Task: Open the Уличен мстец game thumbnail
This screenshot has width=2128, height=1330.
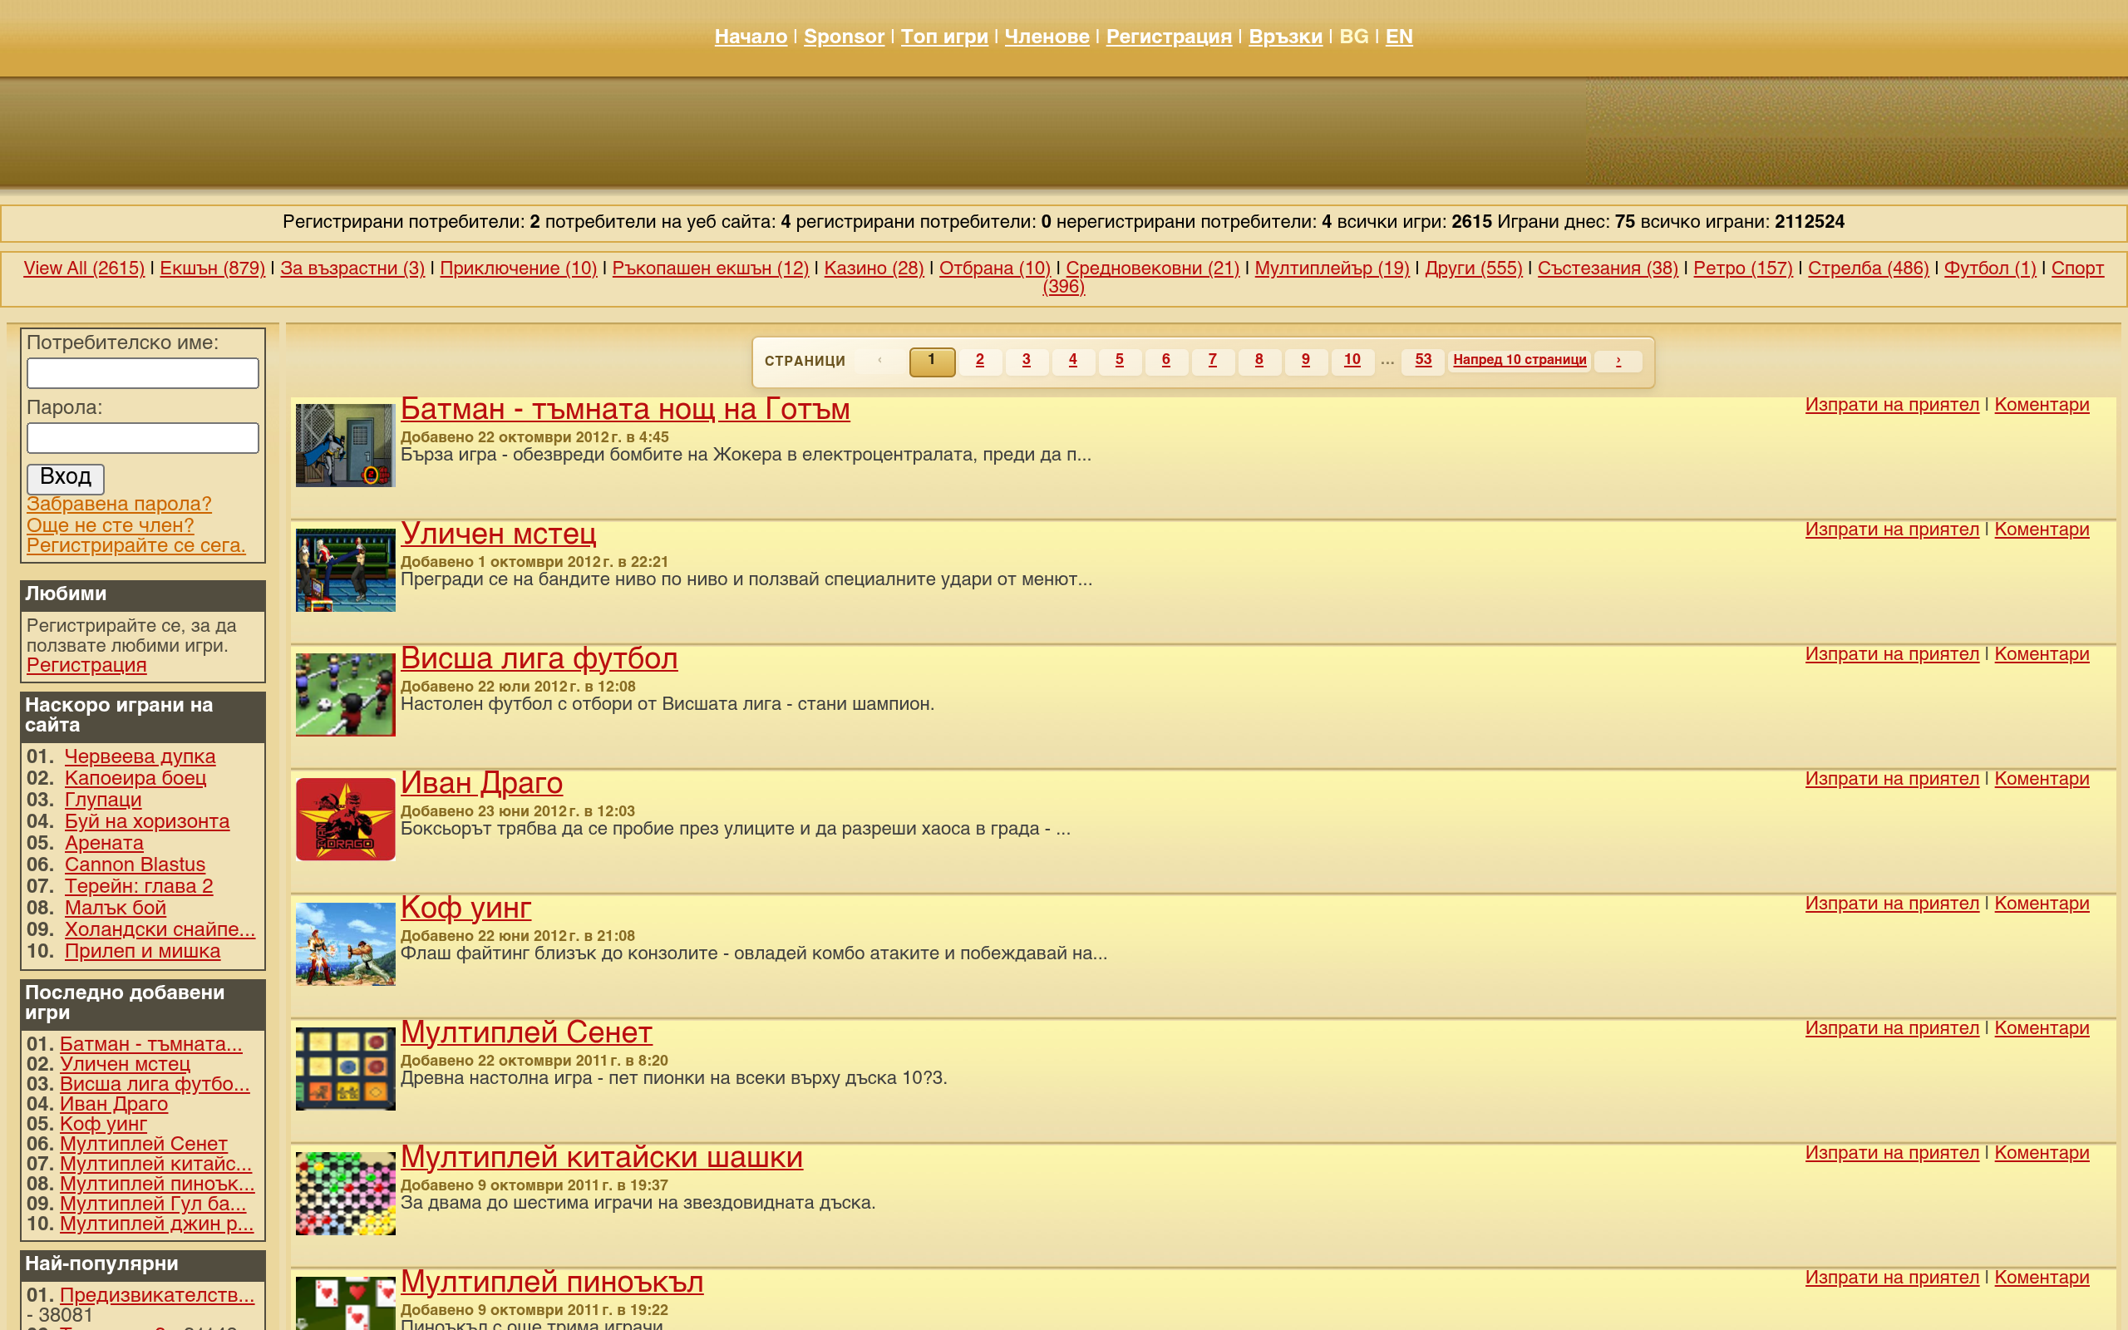Action: (345, 570)
